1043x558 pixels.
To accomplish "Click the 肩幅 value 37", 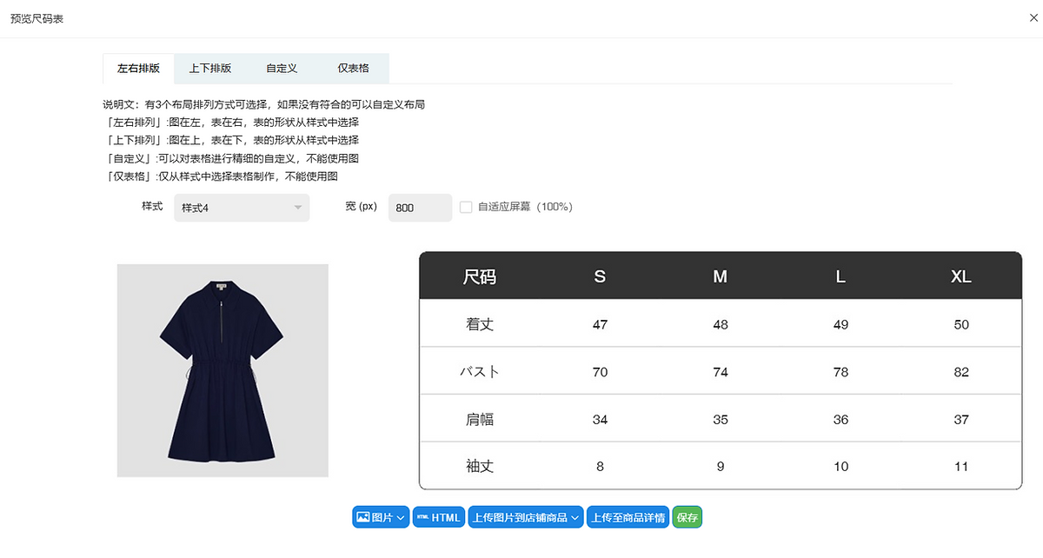I will [960, 419].
